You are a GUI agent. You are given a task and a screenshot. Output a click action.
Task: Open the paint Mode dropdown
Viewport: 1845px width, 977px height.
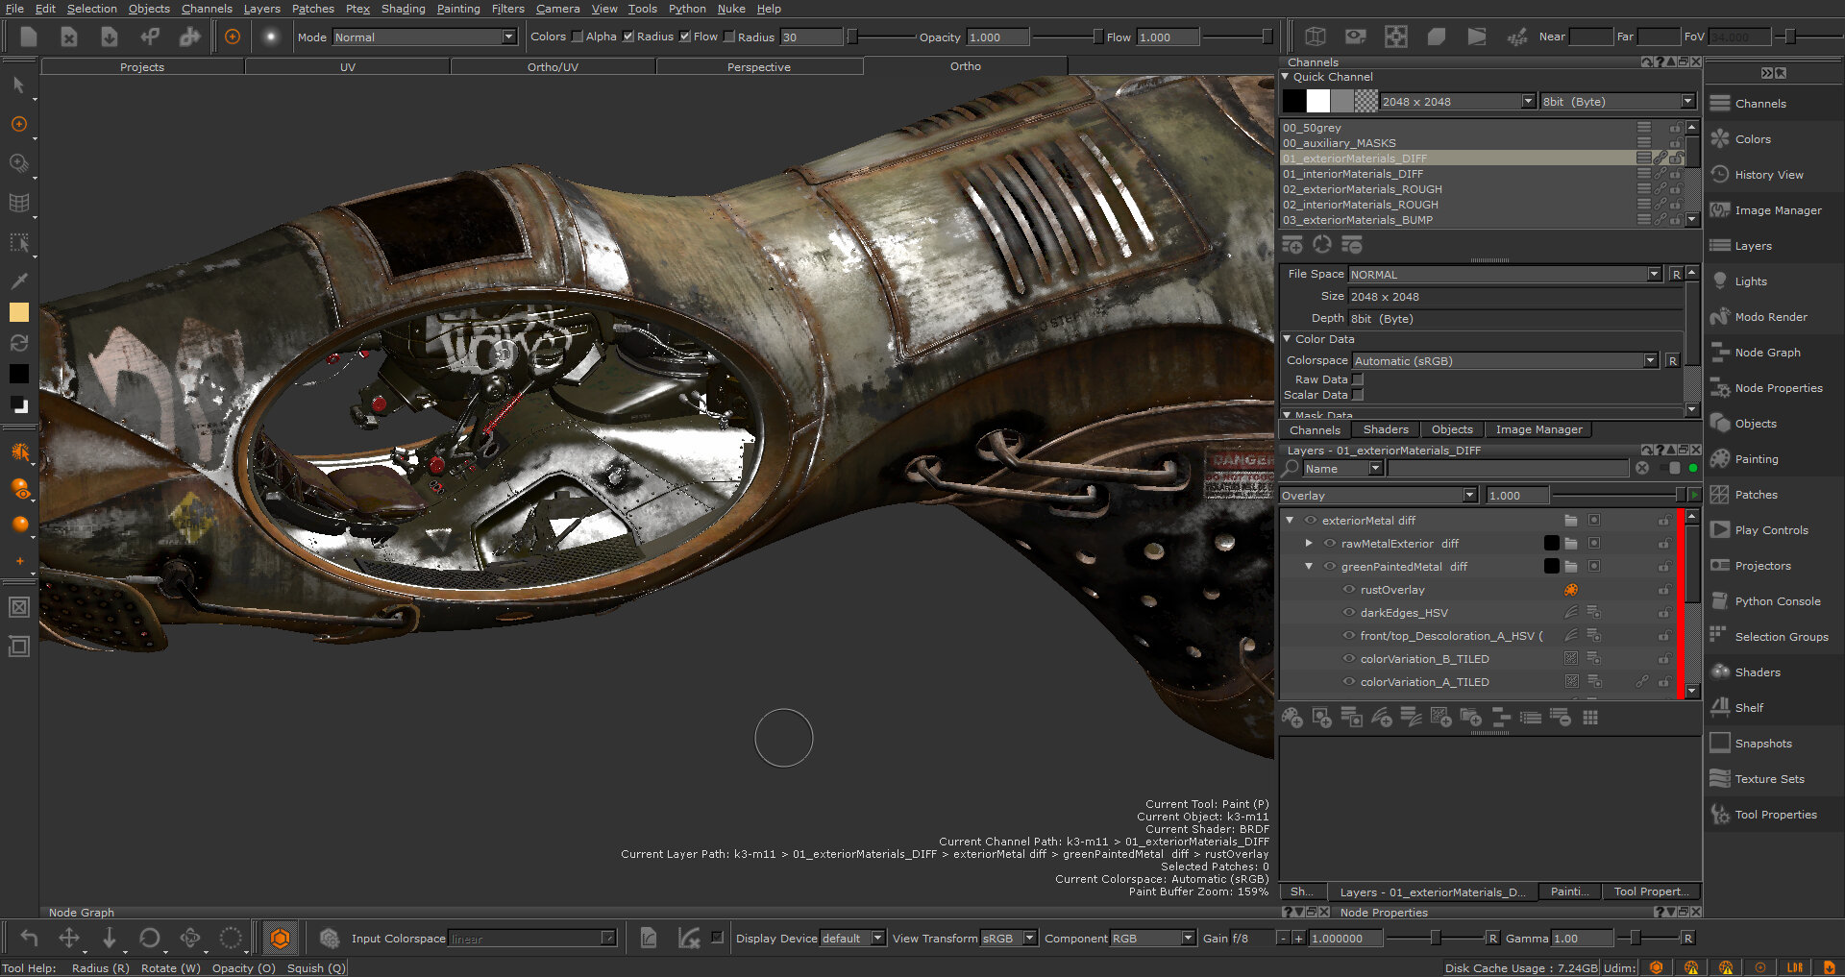tap(425, 37)
